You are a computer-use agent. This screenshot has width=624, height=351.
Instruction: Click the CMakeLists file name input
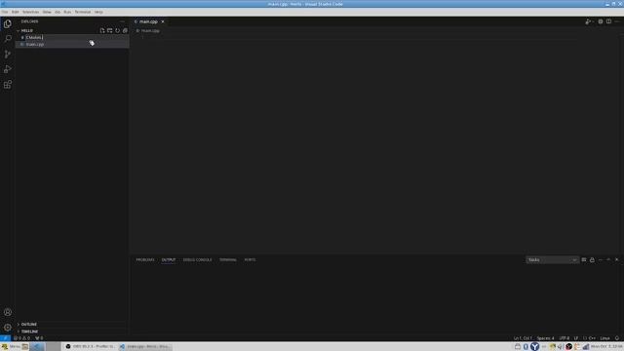76,37
